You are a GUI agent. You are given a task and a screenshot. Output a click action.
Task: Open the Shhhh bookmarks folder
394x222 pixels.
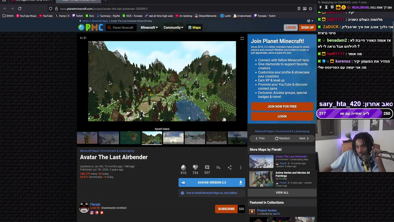pyautogui.click(x=8, y=16)
